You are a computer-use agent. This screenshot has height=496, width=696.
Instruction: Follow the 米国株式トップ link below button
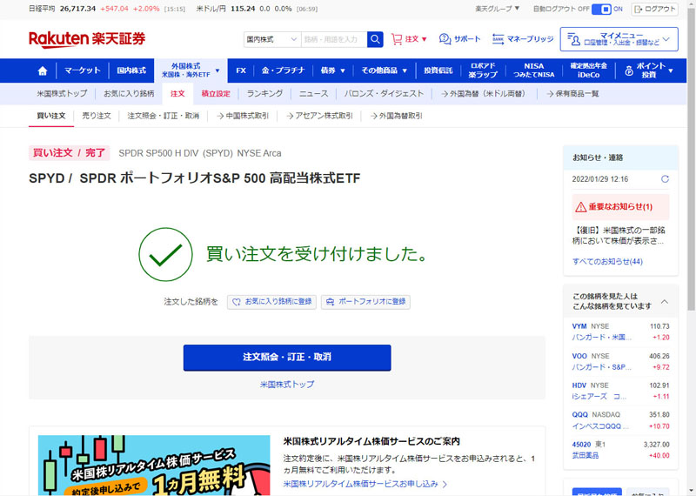[x=287, y=384]
